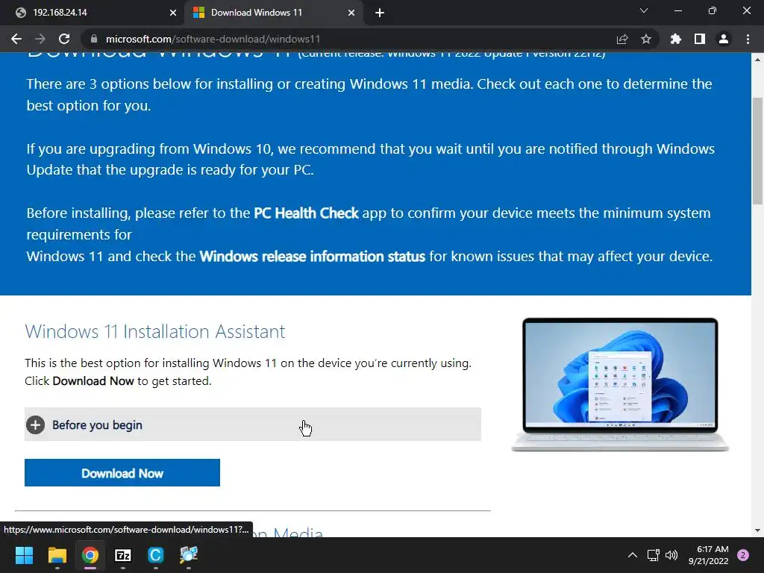Switch to the 192.168.24.14 tab

tap(93, 13)
